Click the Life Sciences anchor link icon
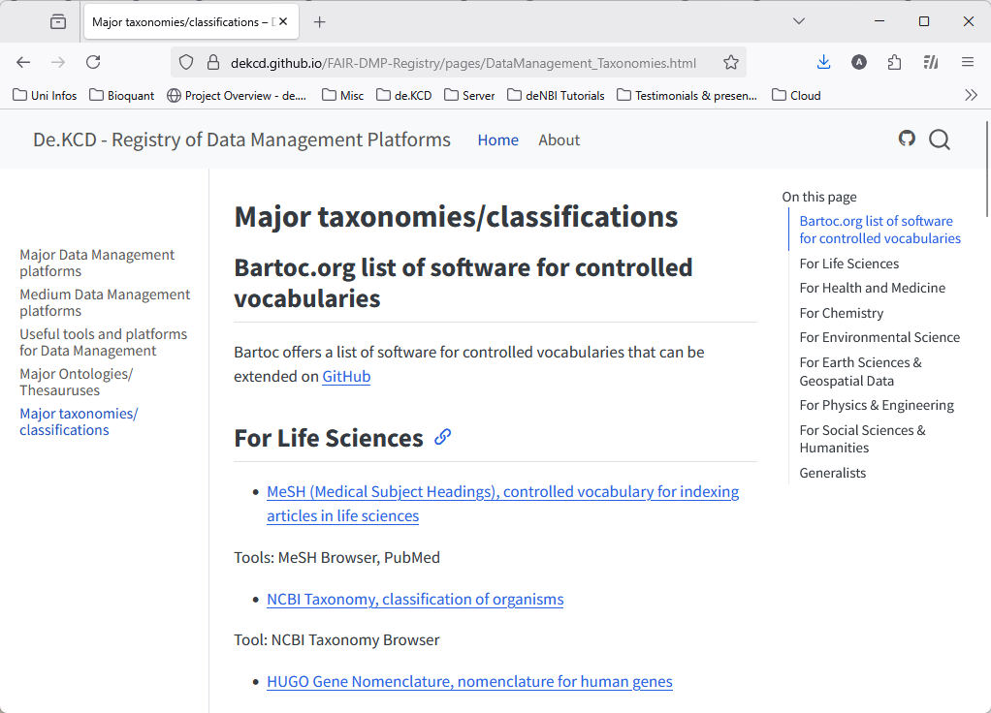 click(x=442, y=437)
